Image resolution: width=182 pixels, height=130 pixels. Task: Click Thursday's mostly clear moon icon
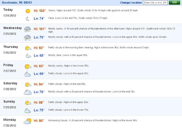(x=28, y=56)
